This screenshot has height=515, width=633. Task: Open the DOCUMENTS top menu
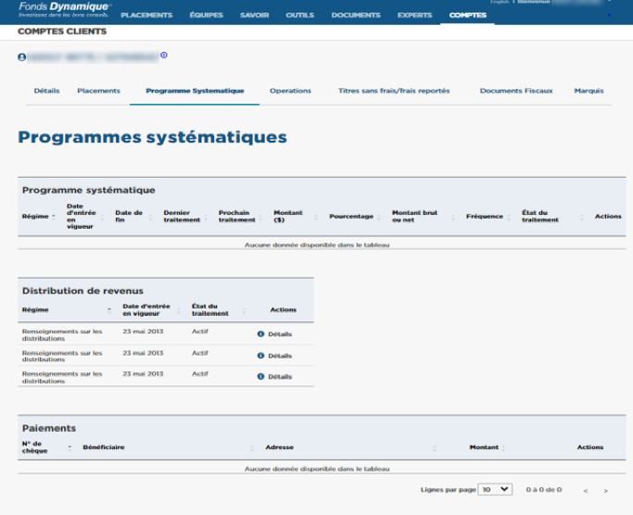point(355,16)
